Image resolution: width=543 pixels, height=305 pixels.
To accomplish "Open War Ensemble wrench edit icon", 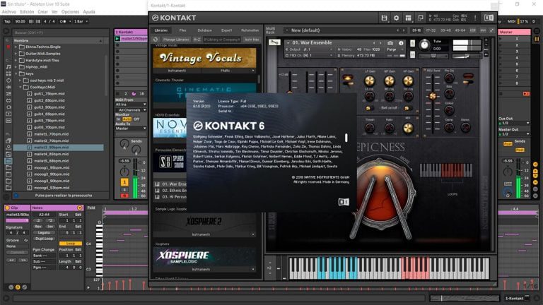I will point(274,42).
